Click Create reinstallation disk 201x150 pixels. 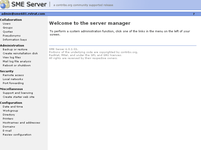20,53
